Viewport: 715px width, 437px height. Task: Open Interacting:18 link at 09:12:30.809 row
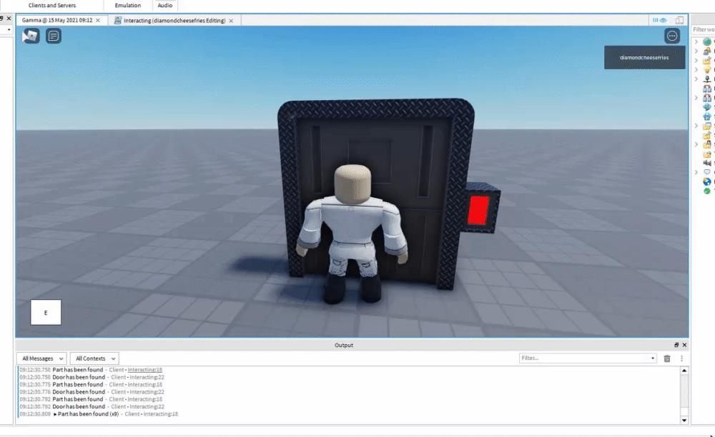(x=160, y=414)
